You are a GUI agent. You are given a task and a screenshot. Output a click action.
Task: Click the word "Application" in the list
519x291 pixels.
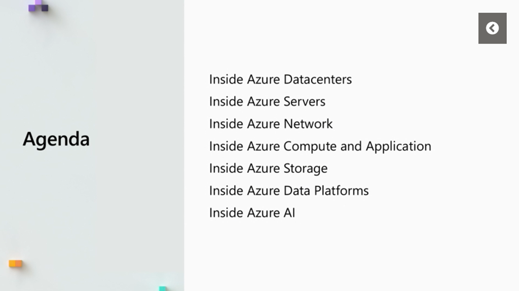click(x=398, y=147)
